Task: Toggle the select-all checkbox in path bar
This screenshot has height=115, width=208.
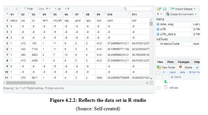Action: [x=158, y=72]
